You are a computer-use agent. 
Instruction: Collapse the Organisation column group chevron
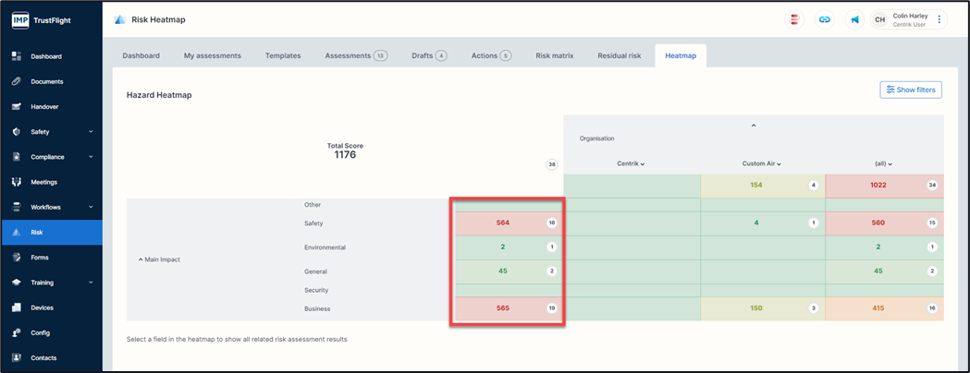pyautogui.click(x=754, y=126)
